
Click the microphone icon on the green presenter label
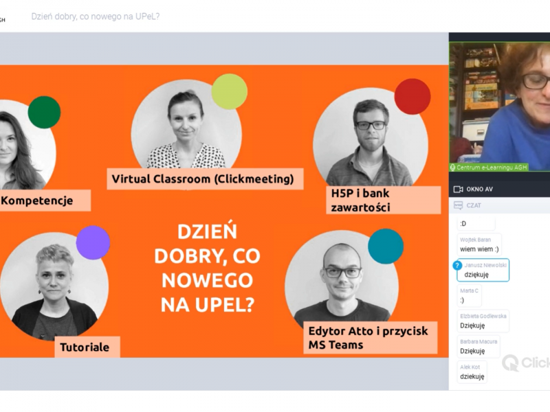(x=452, y=167)
